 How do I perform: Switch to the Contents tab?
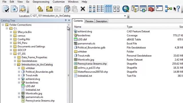click(78, 21)
